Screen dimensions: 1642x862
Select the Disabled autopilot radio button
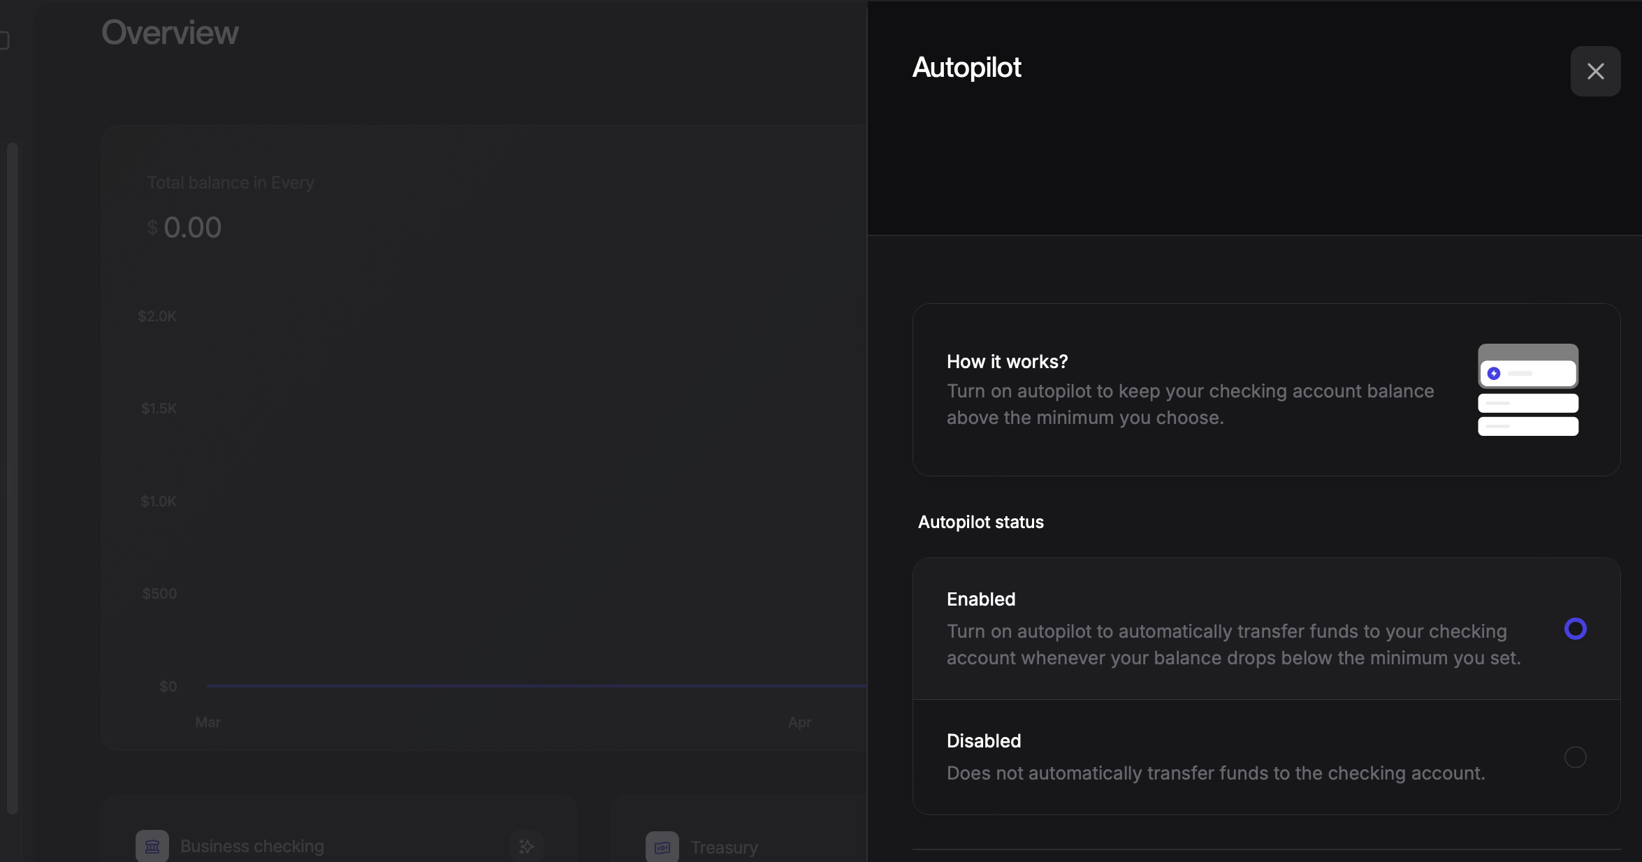pyautogui.click(x=1575, y=757)
